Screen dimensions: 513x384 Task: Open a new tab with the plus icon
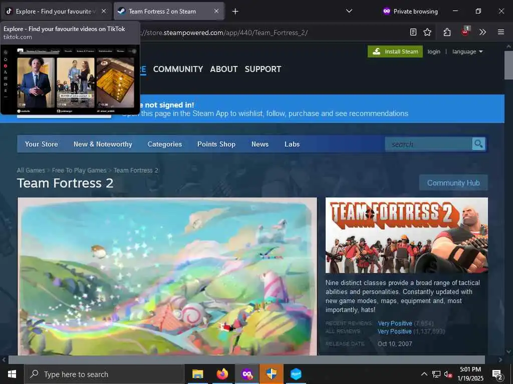(235, 11)
